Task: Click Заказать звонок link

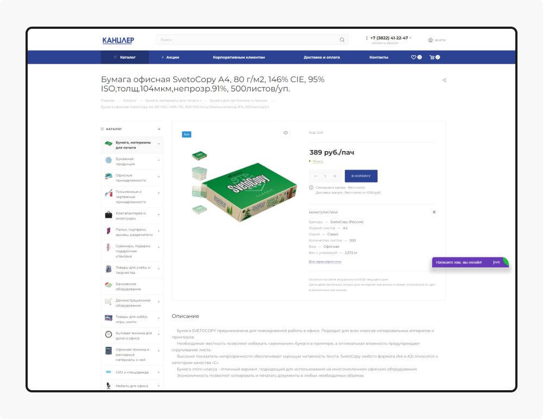Action: pos(385,43)
